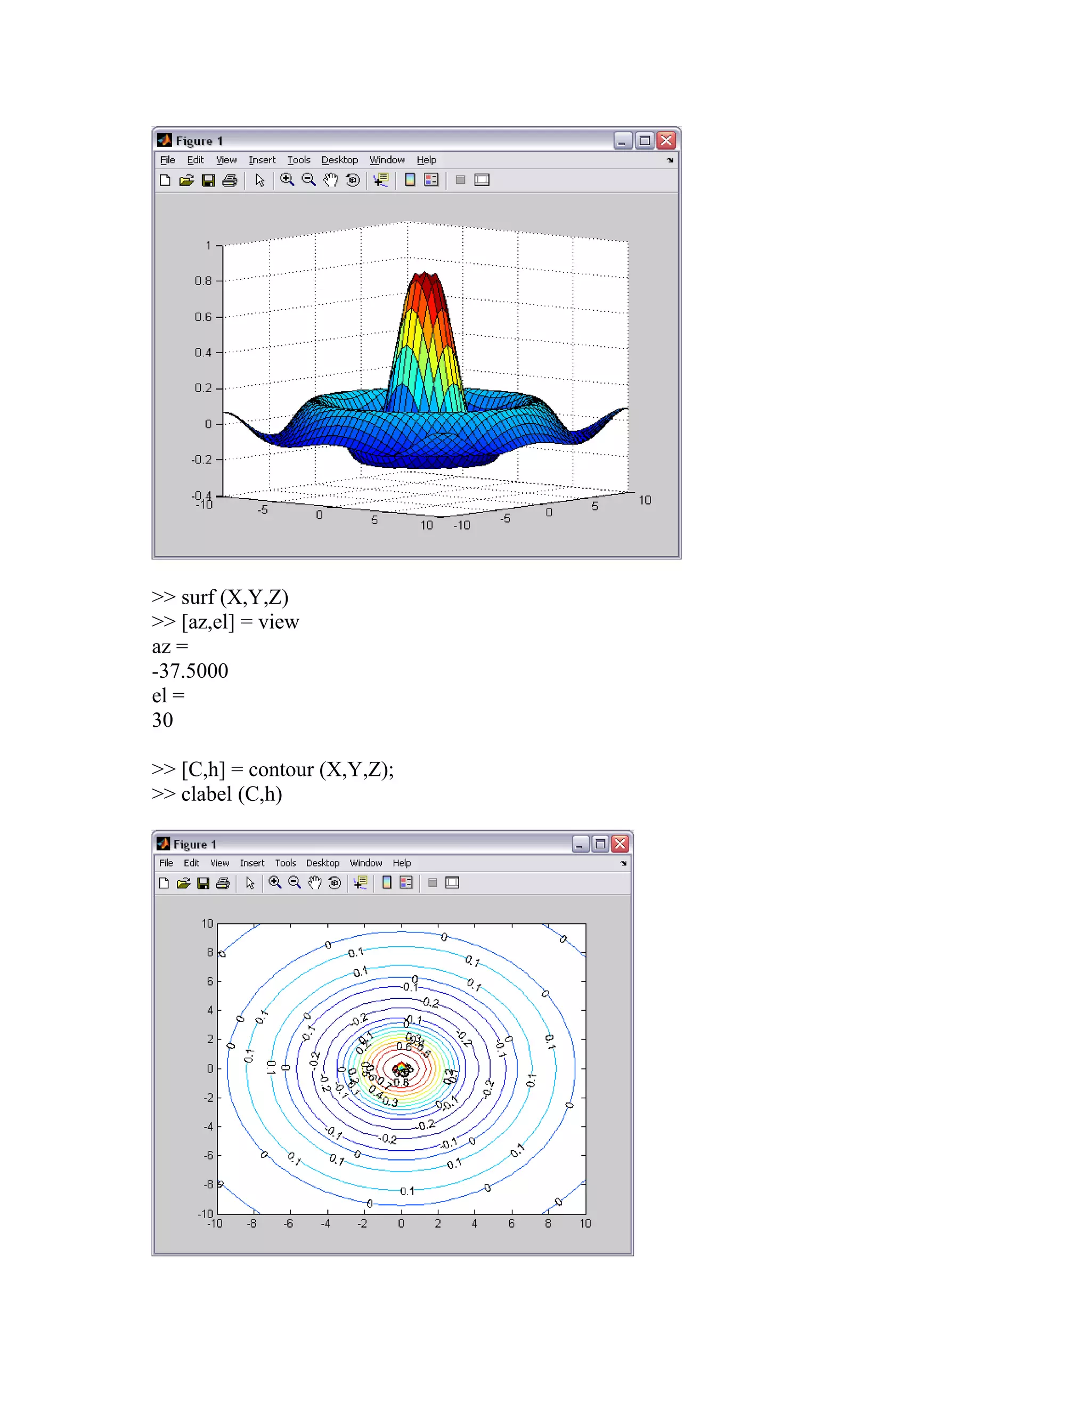Maximize the contour figure window
The height and width of the screenshot is (1412, 1091).
click(x=600, y=843)
